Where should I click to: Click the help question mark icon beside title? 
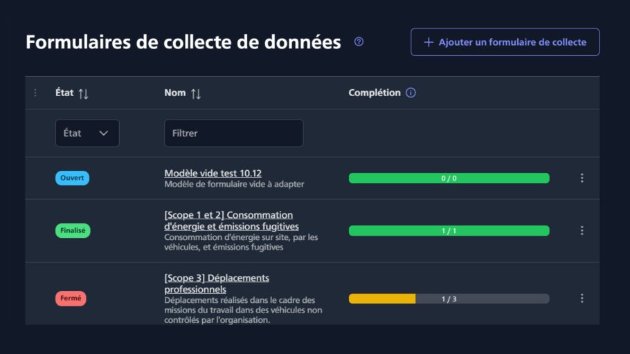[x=359, y=41]
